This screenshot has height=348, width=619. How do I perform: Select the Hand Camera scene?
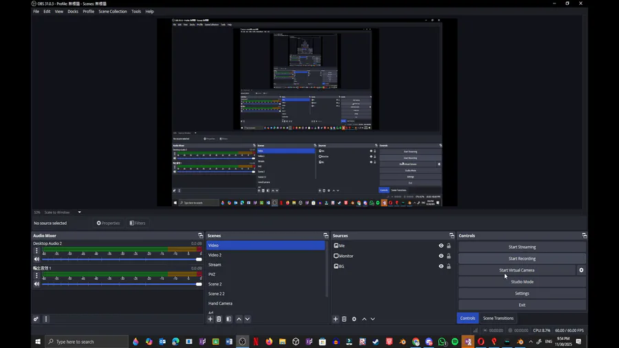(x=265, y=303)
